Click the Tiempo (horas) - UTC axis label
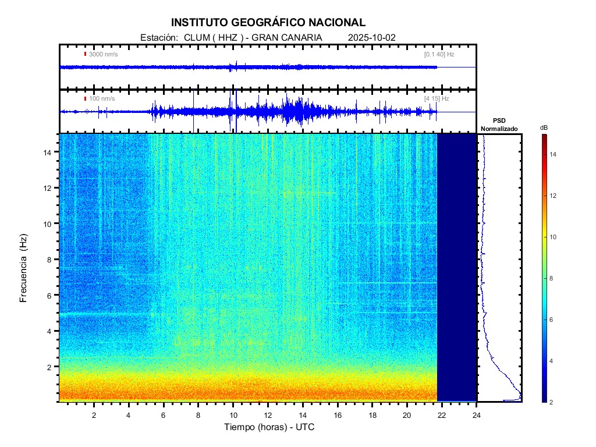Screen dimensions: 596x447 [269, 427]
